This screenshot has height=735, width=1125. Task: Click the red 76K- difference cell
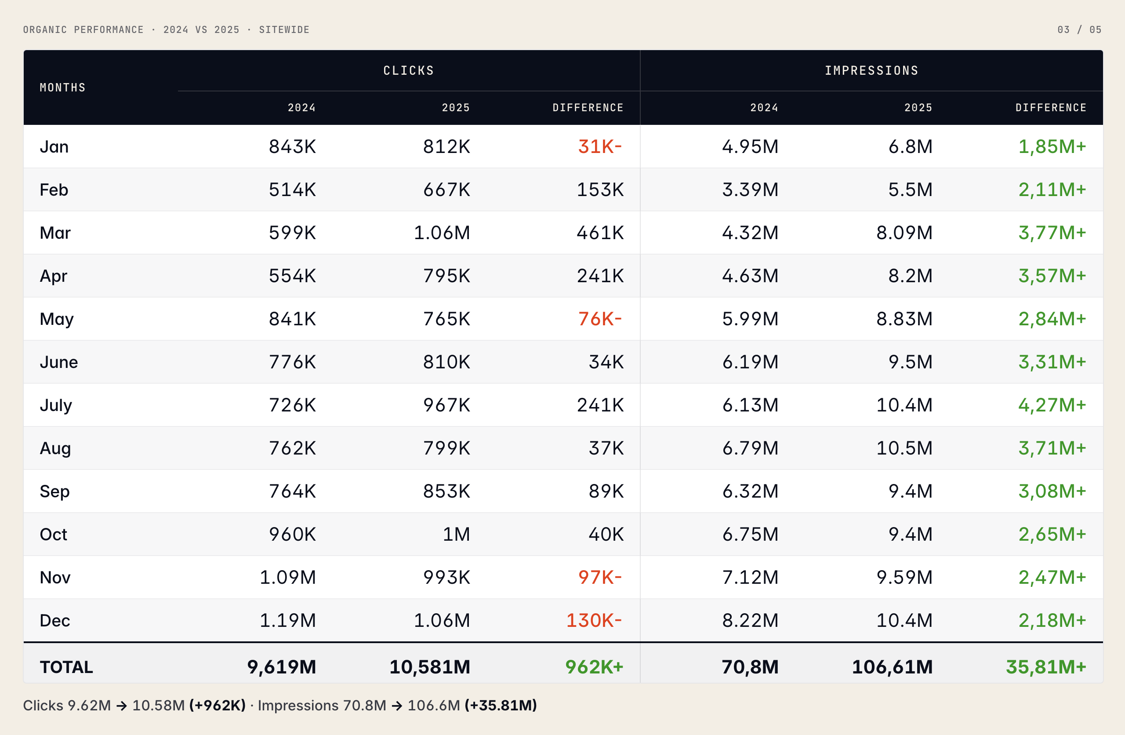pos(600,319)
